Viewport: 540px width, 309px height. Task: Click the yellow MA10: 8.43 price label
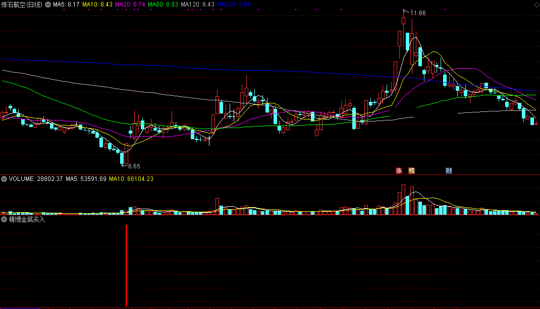(x=97, y=5)
